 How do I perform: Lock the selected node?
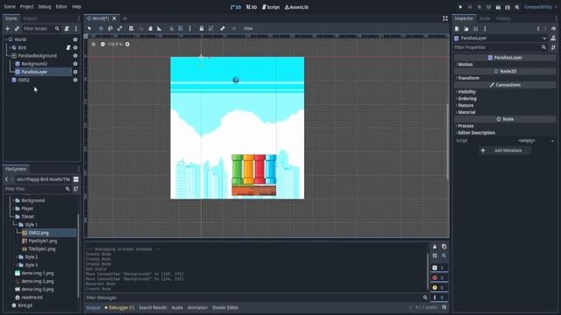coord(202,29)
